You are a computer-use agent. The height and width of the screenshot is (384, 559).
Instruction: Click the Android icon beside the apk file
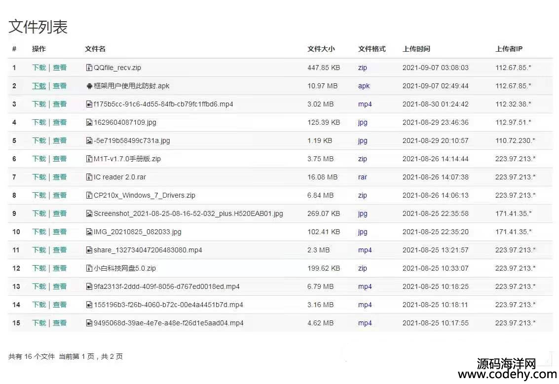89,86
